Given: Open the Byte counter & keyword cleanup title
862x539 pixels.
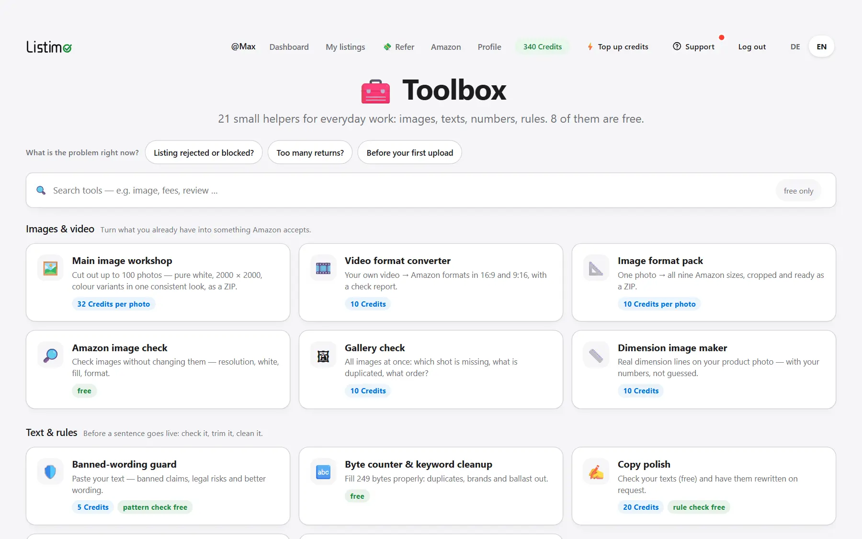Looking at the screenshot, I should click(x=418, y=464).
